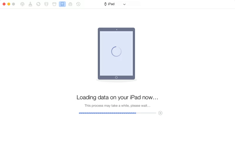Open the Toolbox briefcase icon
Viewport: 235px width, 145px height.
pyautogui.click(x=70, y=4)
